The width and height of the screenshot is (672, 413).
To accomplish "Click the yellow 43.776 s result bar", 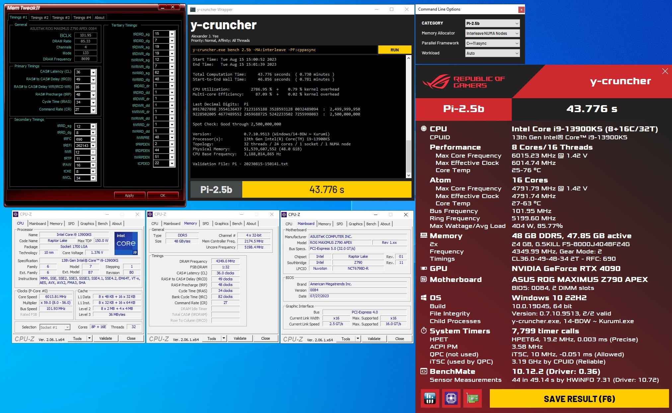I will tap(327, 189).
